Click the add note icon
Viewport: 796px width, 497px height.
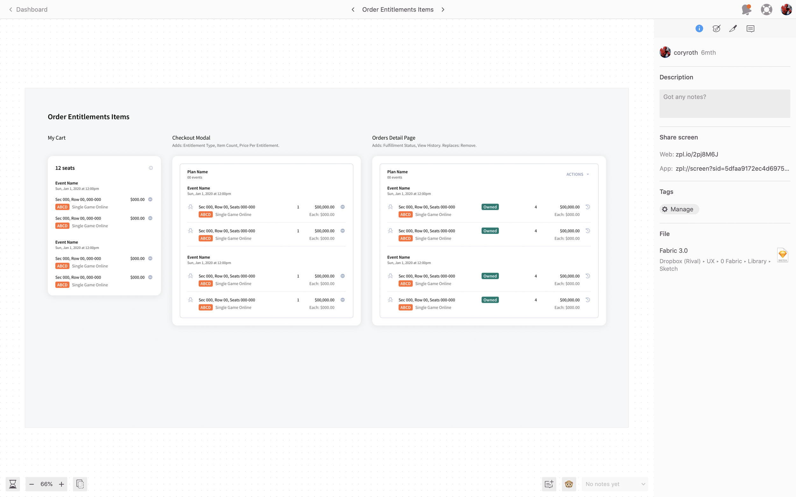pos(549,484)
